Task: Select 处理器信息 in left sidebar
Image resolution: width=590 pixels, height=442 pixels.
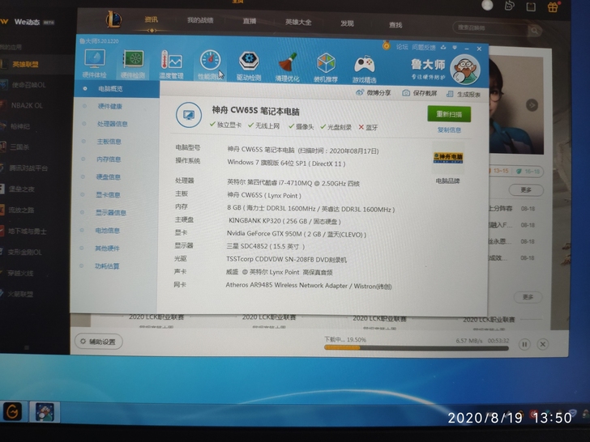Action: pyautogui.click(x=112, y=124)
